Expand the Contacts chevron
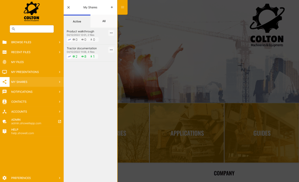Image resolution: width=299 pixels, height=182 pixels. pos(59,101)
